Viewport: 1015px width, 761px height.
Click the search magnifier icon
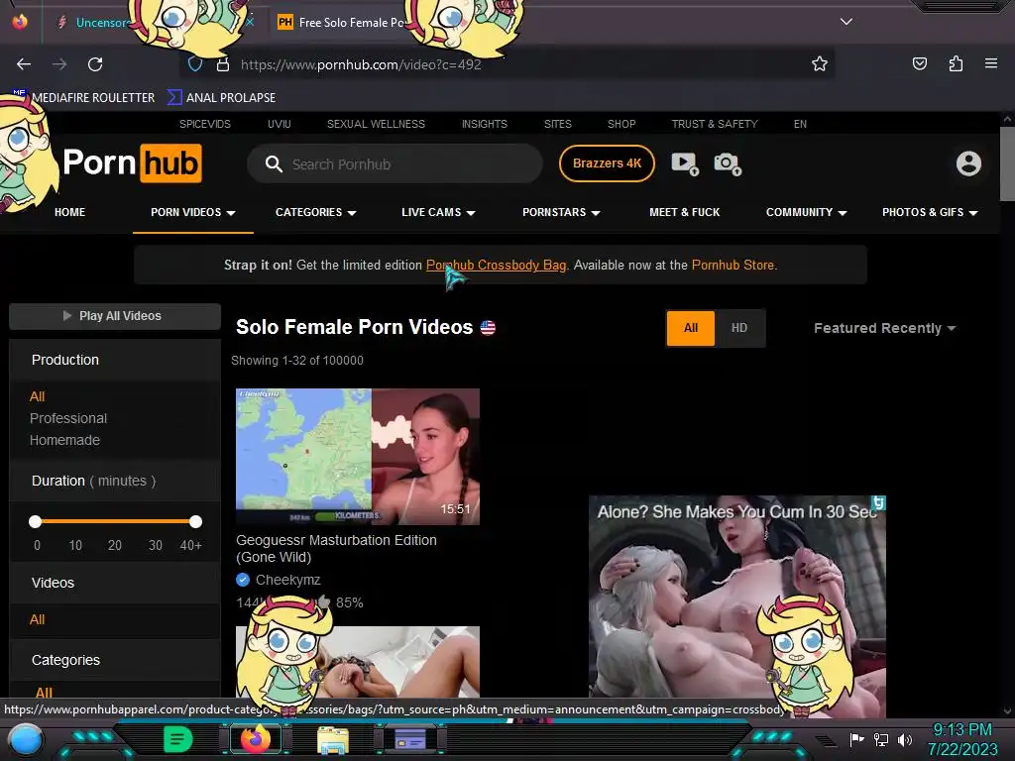[274, 163]
